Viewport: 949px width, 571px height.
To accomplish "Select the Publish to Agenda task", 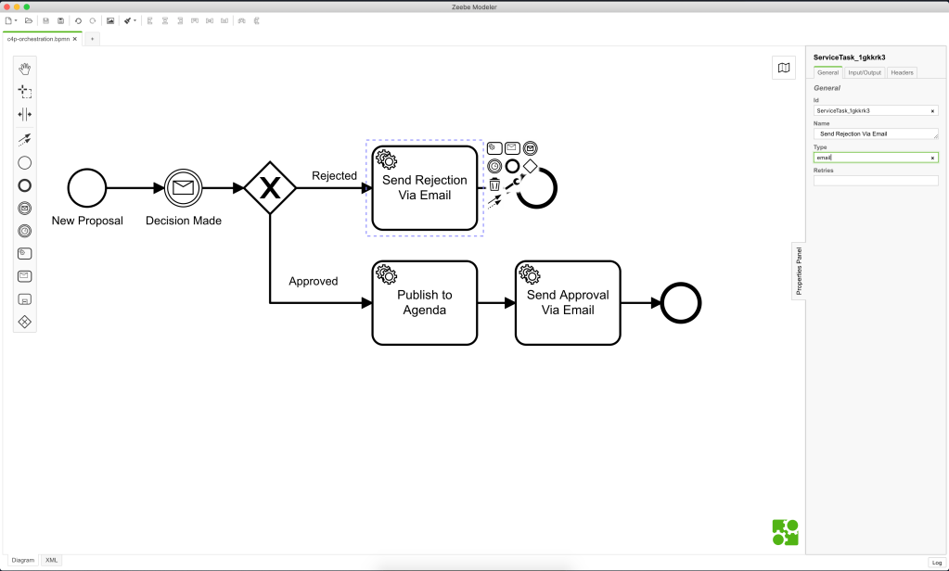I will (x=425, y=303).
